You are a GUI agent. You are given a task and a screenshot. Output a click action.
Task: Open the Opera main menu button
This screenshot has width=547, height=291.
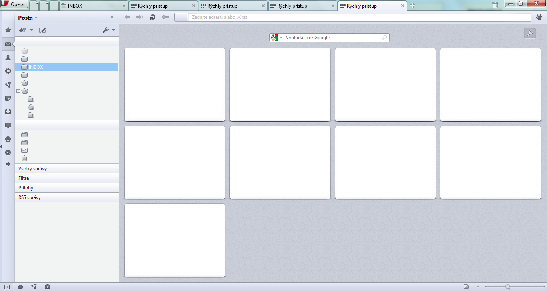point(14,4)
